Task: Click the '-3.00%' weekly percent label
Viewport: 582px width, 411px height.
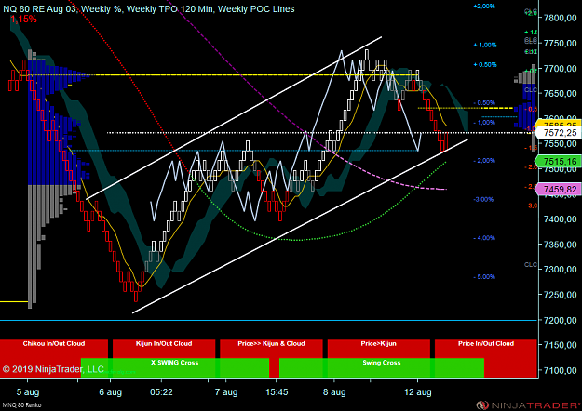Action: click(x=483, y=199)
